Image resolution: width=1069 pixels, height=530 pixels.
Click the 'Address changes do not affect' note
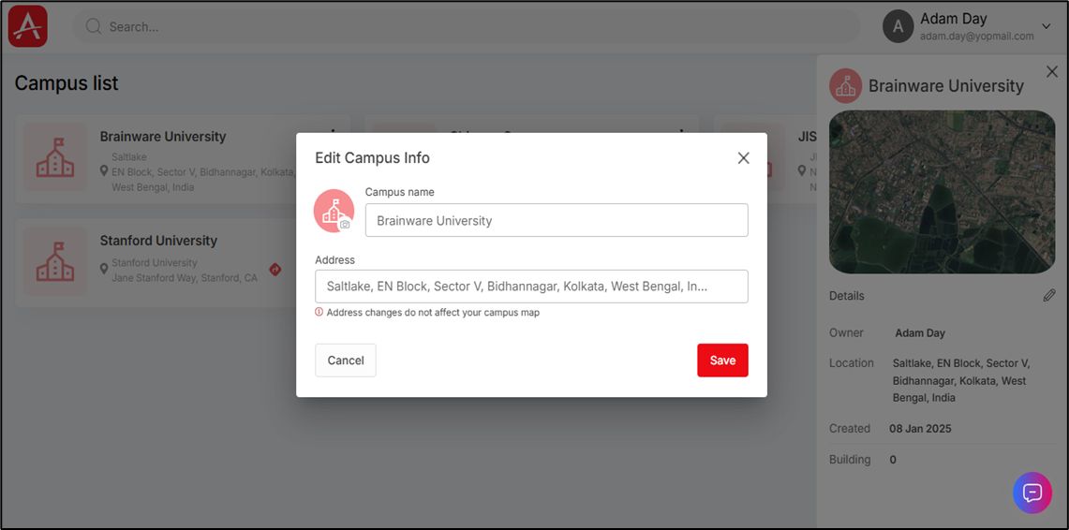coord(433,313)
